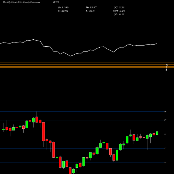The height and width of the screenshot is (174, 174).
Task: Click the 'OH: 6.49' statistic
Action: click(119, 11)
